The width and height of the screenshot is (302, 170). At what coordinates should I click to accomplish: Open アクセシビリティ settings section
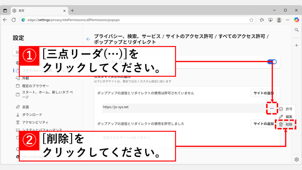pos(35,122)
